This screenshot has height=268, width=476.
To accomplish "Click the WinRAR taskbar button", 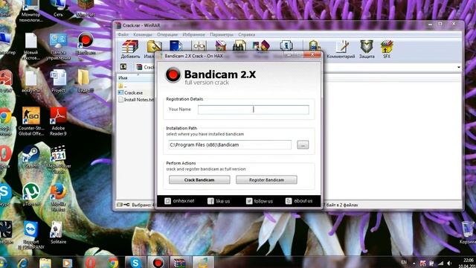I will click(x=180, y=263).
